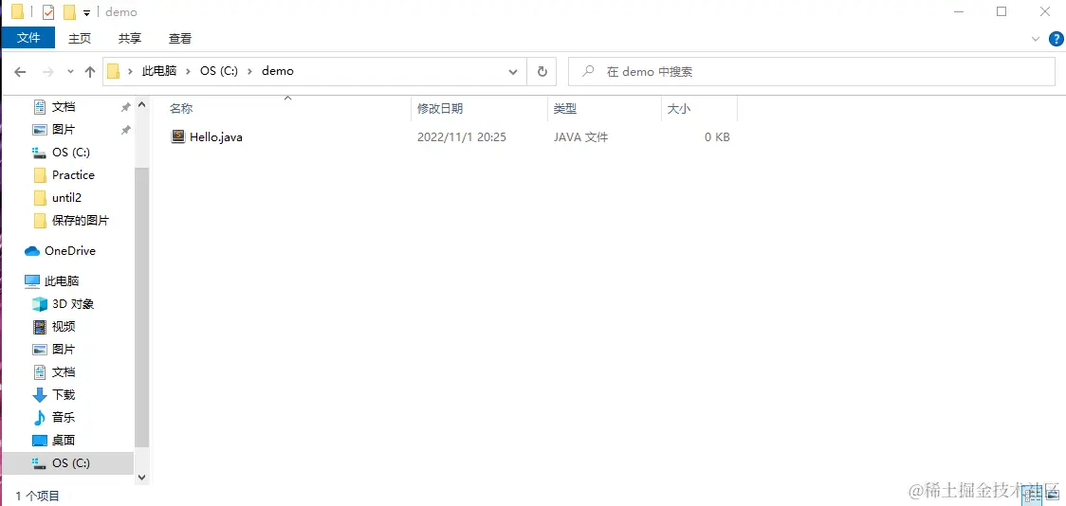The image size is (1066, 506).
Task: Open the 文件 ribbon tab
Action: click(x=28, y=38)
